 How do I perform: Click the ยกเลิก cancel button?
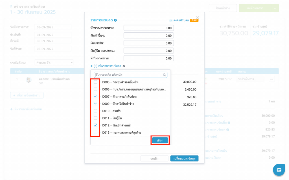click(154, 158)
